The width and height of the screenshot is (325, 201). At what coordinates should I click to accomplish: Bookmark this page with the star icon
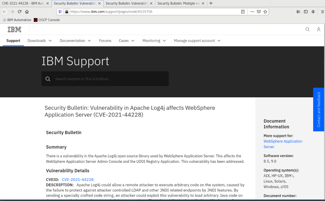tap(265, 12)
